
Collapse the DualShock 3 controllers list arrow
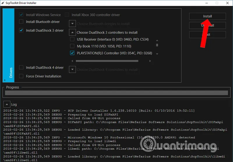coord(72,32)
